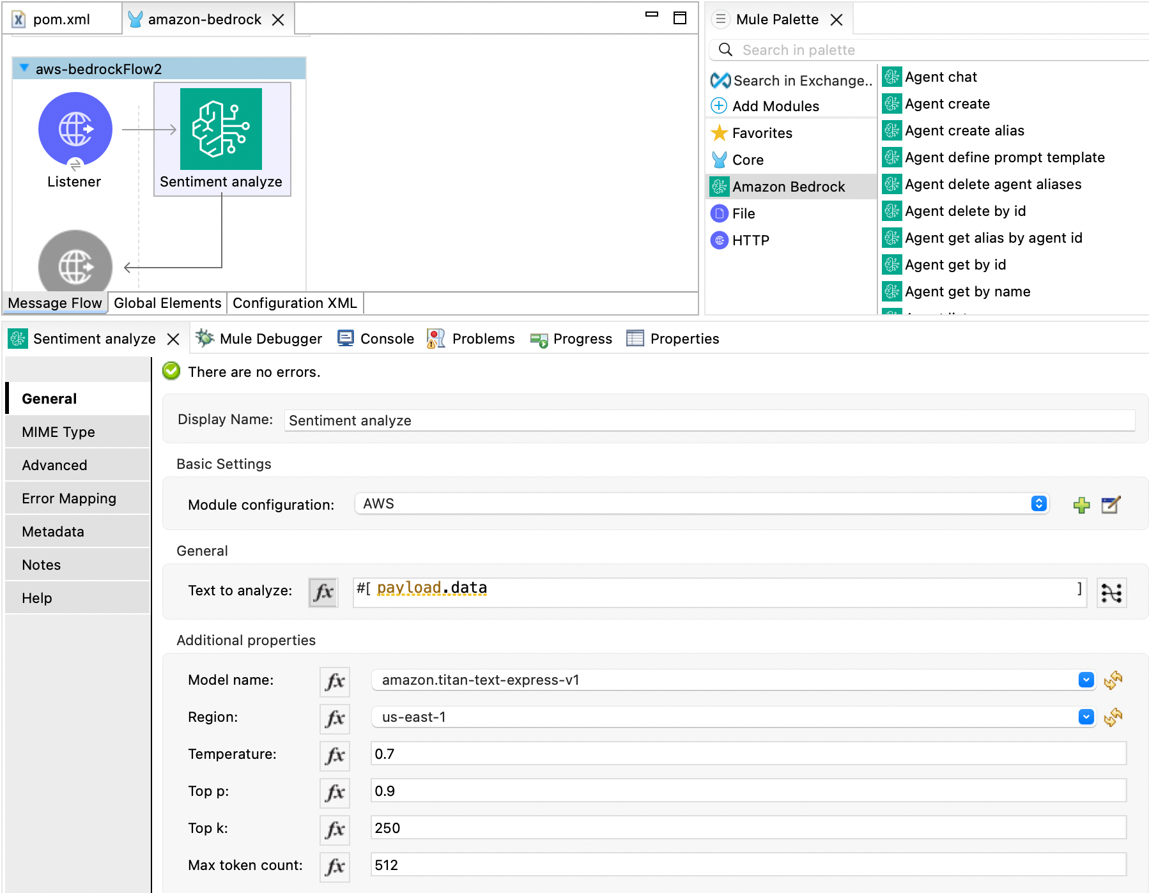The width and height of the screenshot is (1149, 893).
Task: Switch to Message Flow tab
Action: [55, 303]
